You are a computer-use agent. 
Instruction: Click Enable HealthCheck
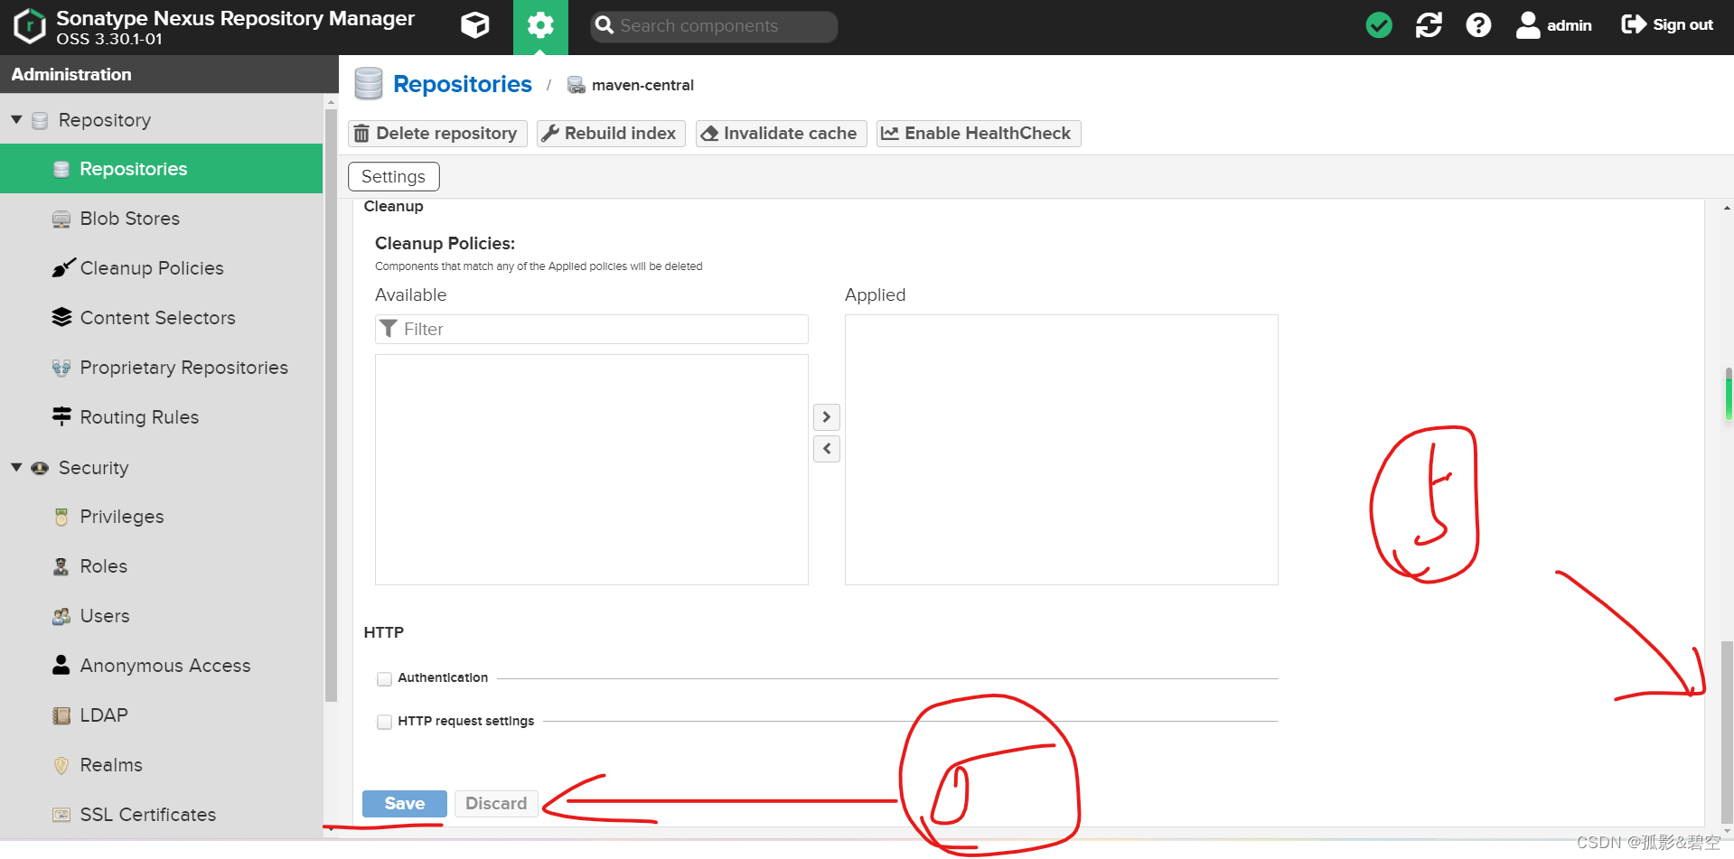978,134
